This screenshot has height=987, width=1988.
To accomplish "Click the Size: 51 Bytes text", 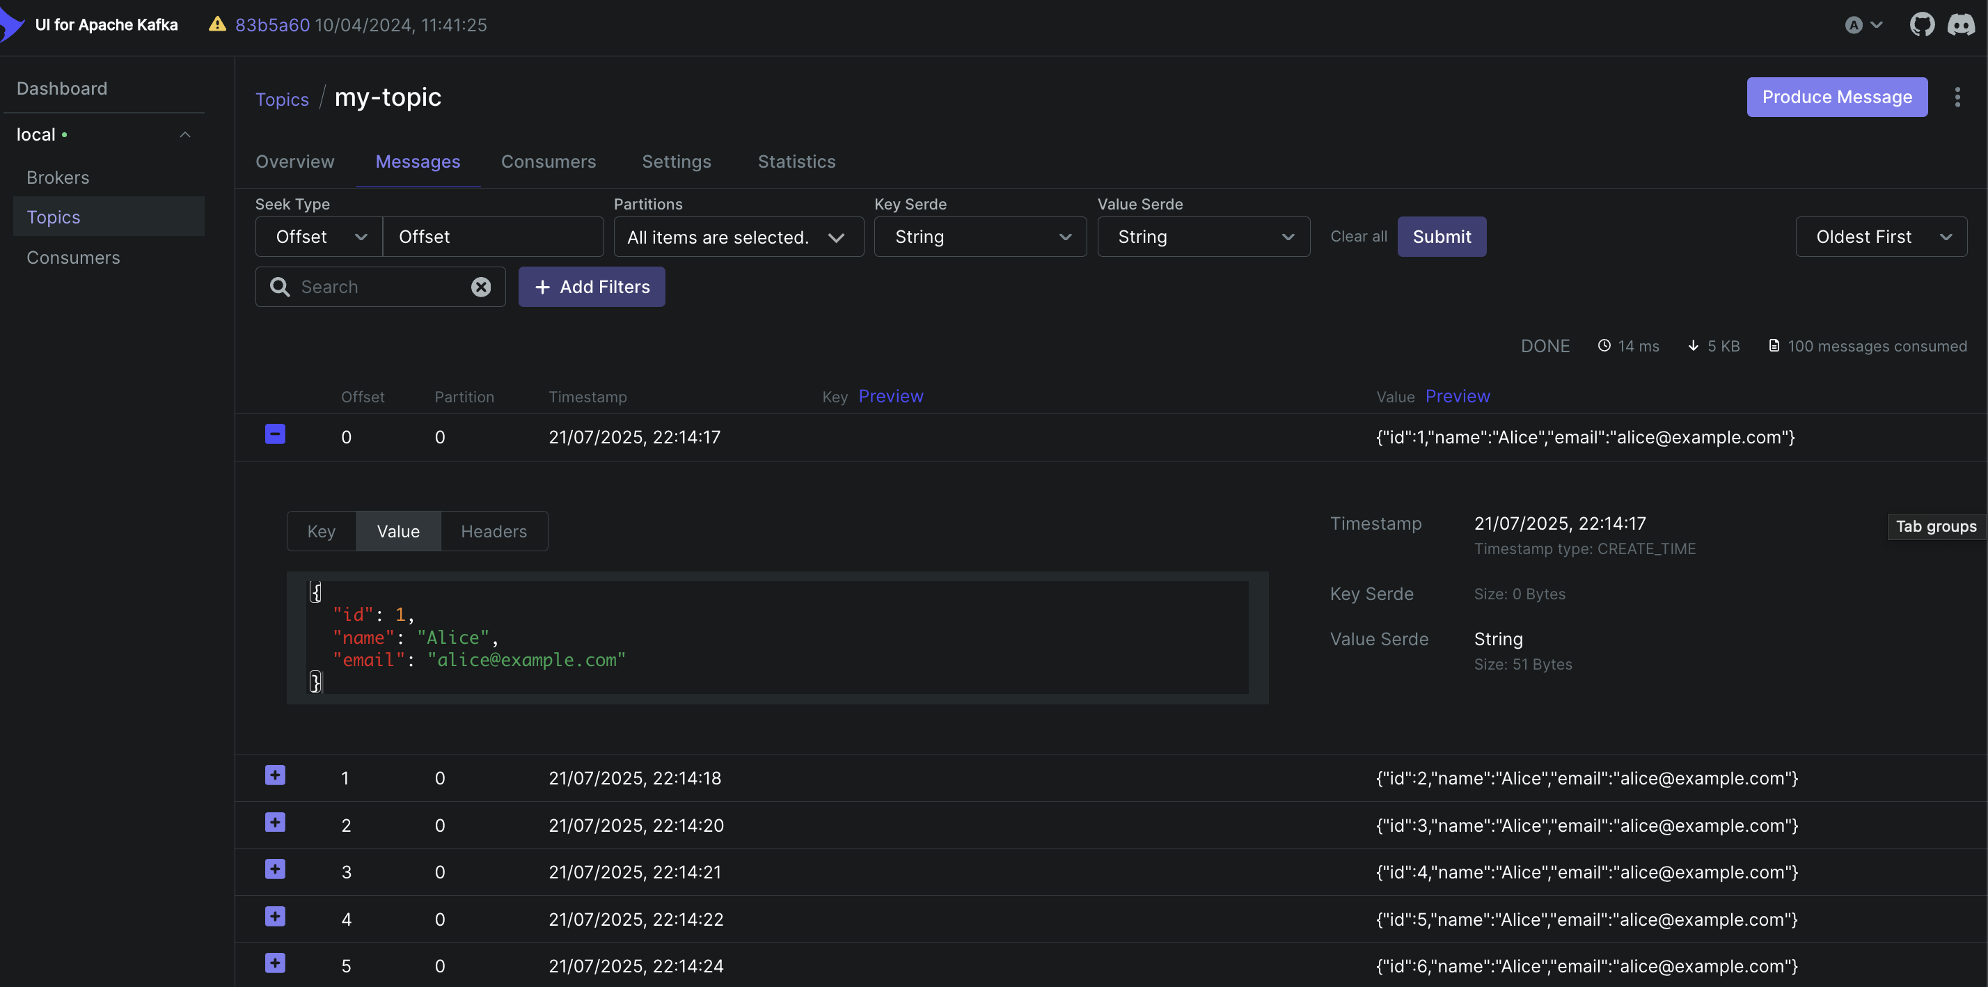I will pyautogui.click(x=1522, y=665).
